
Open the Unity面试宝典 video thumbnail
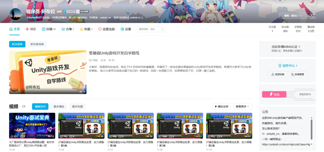(x=32, y=125)
